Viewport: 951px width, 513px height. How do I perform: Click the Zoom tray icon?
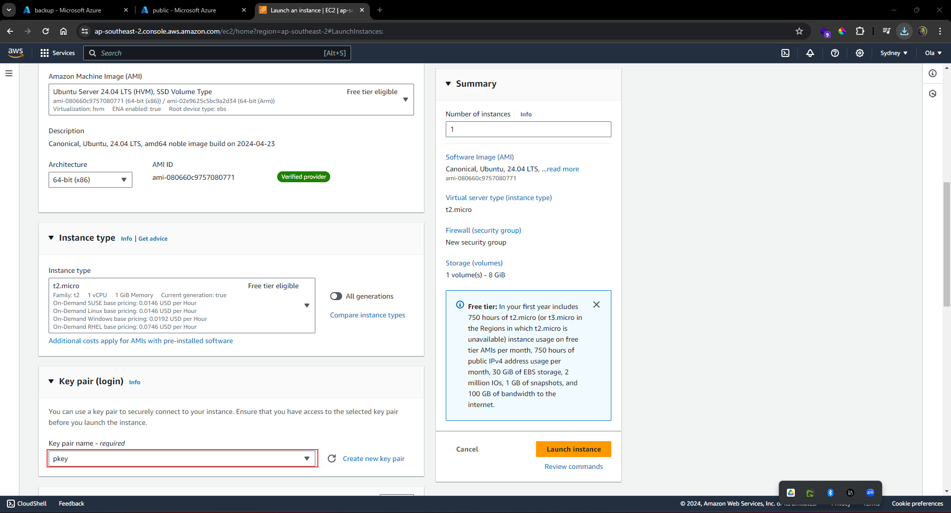click(x=870, y=493)
